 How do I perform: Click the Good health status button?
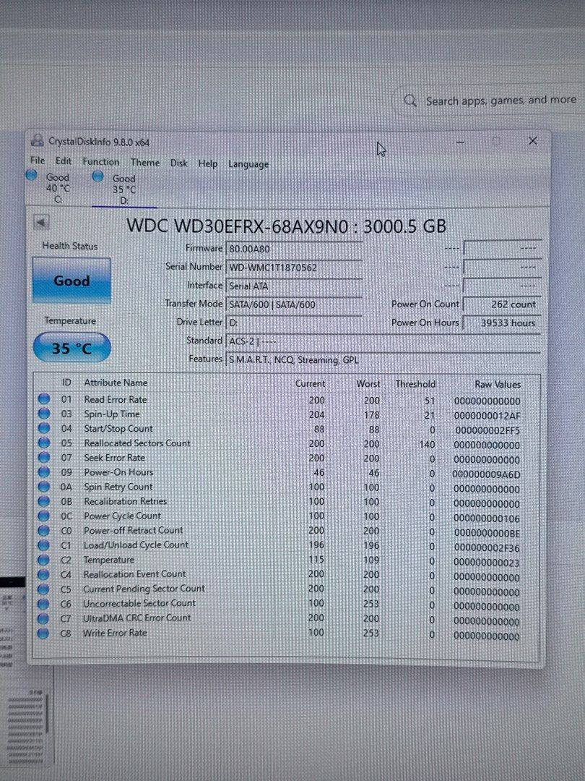coord(71,281)
